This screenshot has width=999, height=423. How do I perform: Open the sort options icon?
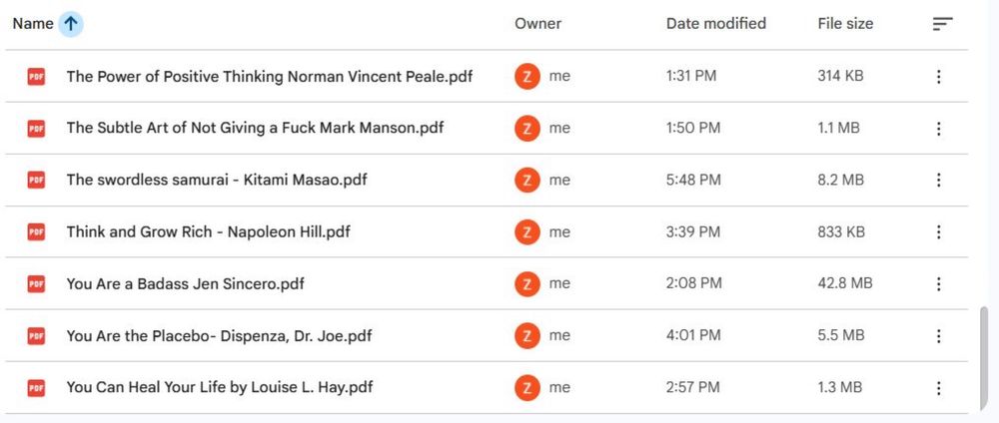pos(942,24)
